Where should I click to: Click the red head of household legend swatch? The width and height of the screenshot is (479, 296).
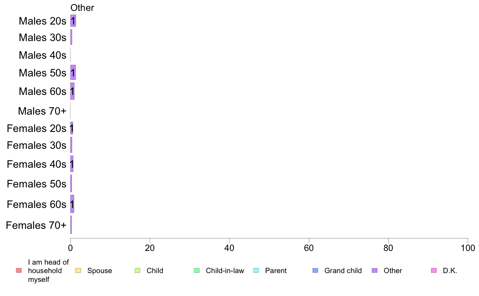(x=19, y=270)
